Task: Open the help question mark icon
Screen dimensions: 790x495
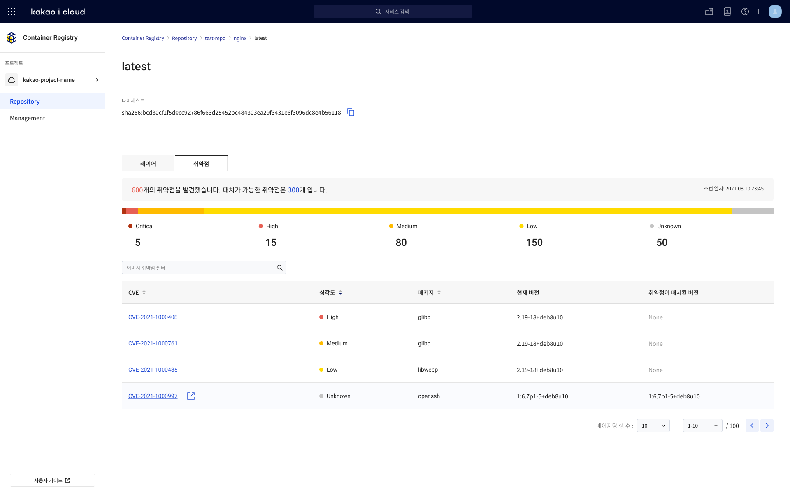Action: (x=745, y=12)
